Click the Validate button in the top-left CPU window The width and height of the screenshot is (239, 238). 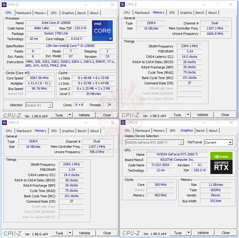click(84, 115)
